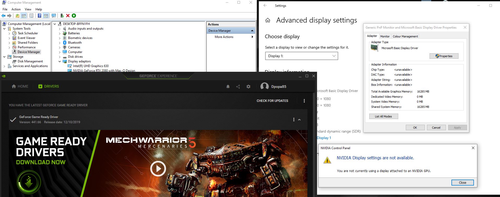
Task: Select the Bluetooth device category
Action: [75, 43]
